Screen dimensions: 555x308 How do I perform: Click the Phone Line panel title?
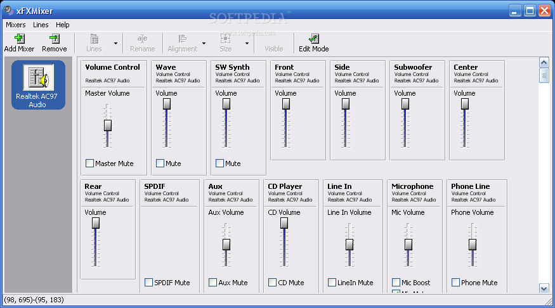[471, 186]
